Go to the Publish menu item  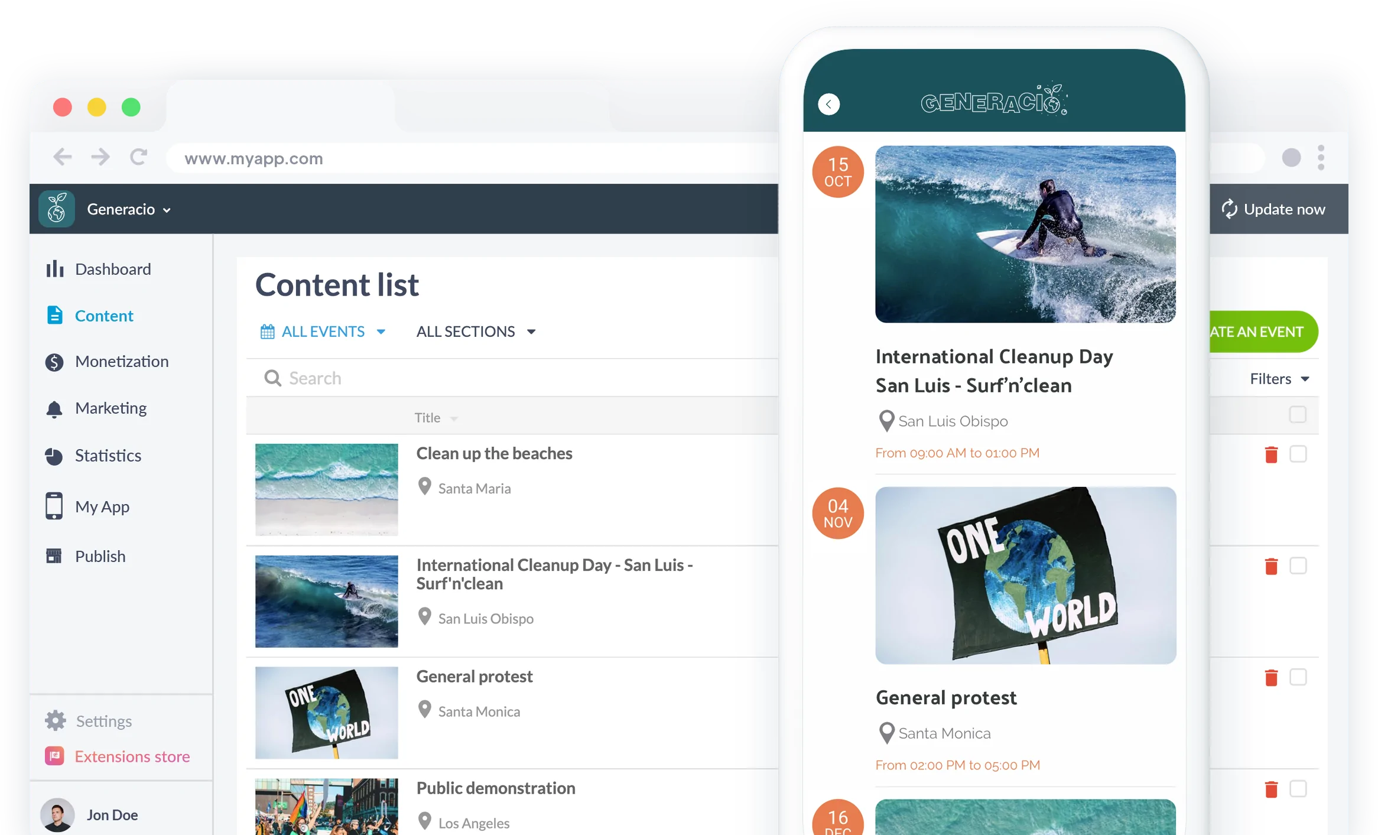point(100,556)
